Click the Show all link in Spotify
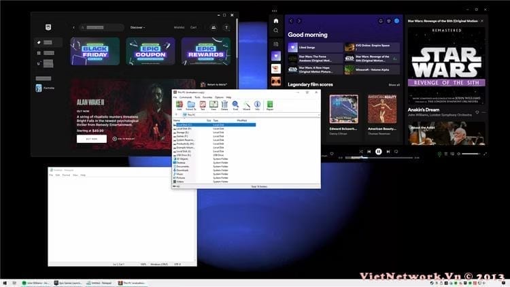The width and height of the screenshot is (510, 287). click(x=394, y=84)
